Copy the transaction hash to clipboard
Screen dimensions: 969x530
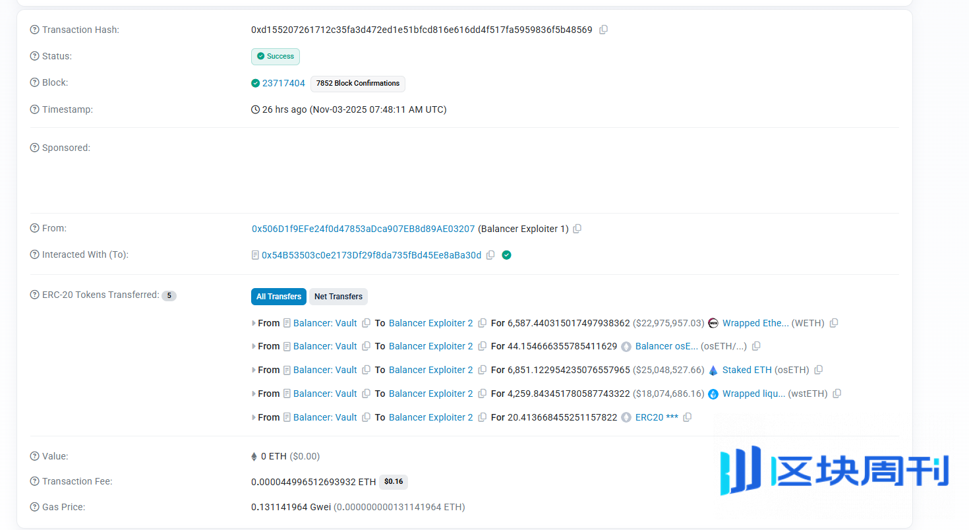tap(603, 30)
